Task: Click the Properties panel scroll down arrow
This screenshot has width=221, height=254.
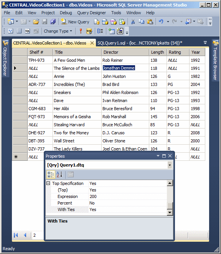Action: pyautogui.click(x=170, y=212)
